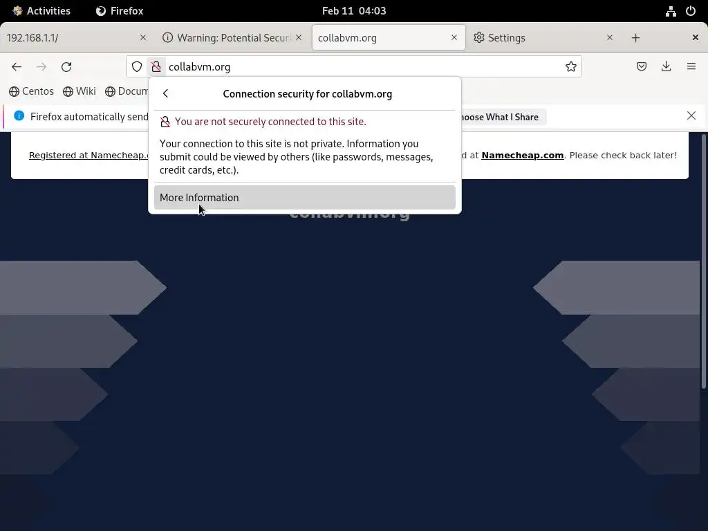Dismiss the Firefox data notification bar
Screen dimensions: 708x531
[691, 116]
